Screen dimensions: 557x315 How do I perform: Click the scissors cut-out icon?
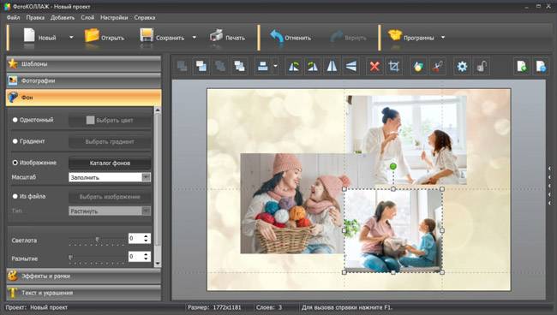437,66
